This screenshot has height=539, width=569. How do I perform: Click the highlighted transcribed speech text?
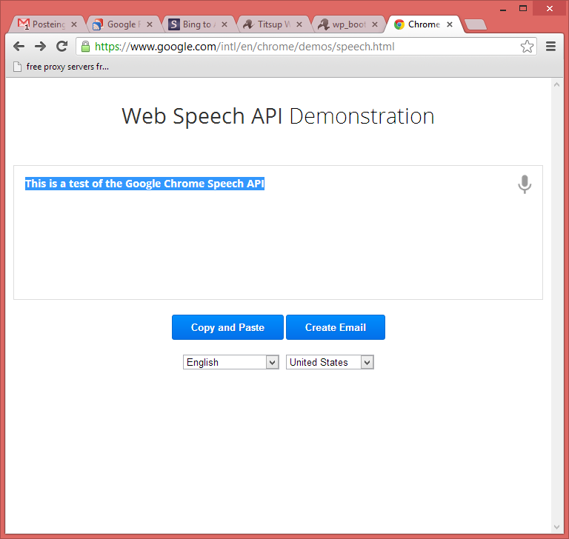point(144,184)
